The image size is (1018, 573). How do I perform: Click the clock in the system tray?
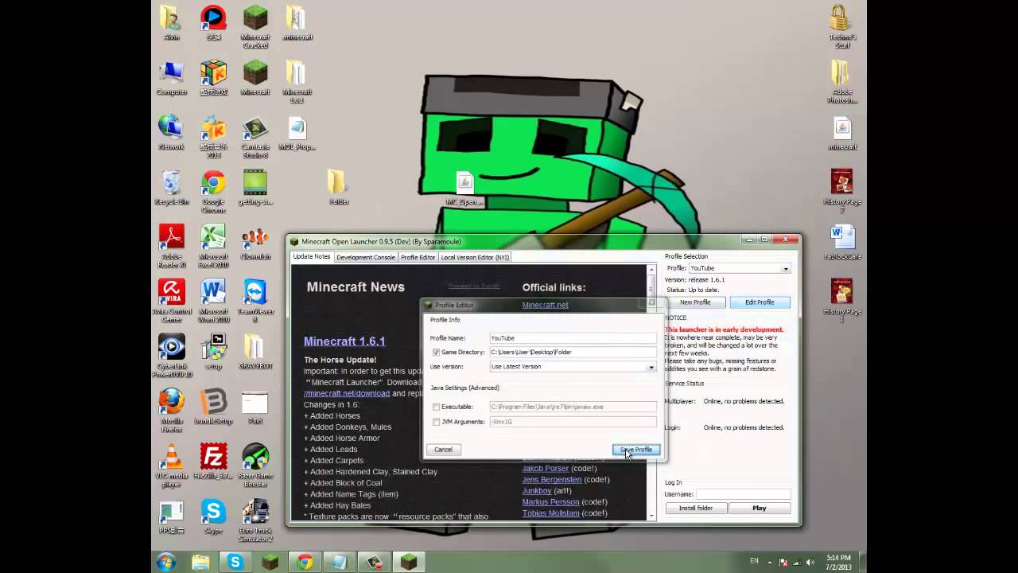[838, 562]
